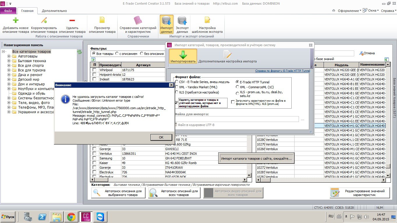Click browse button for import file

click(x=303, y=119)
